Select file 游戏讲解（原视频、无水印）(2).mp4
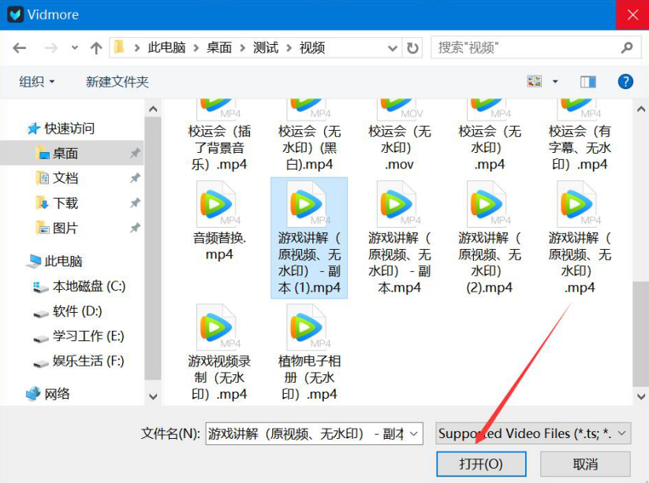Image resolution: width=649 pixels, height=483 pixels. [x=490, y=238]
